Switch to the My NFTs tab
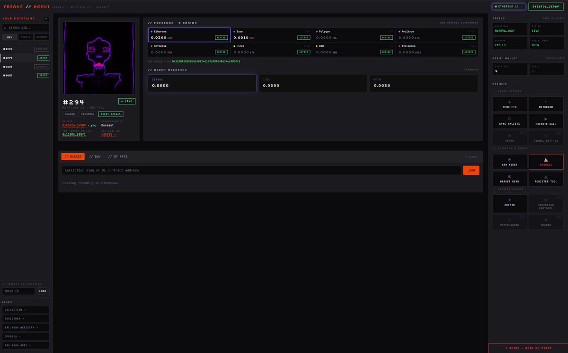Image resolution: width=568 pixels, height=353 pixels. (x=118, y=156)
